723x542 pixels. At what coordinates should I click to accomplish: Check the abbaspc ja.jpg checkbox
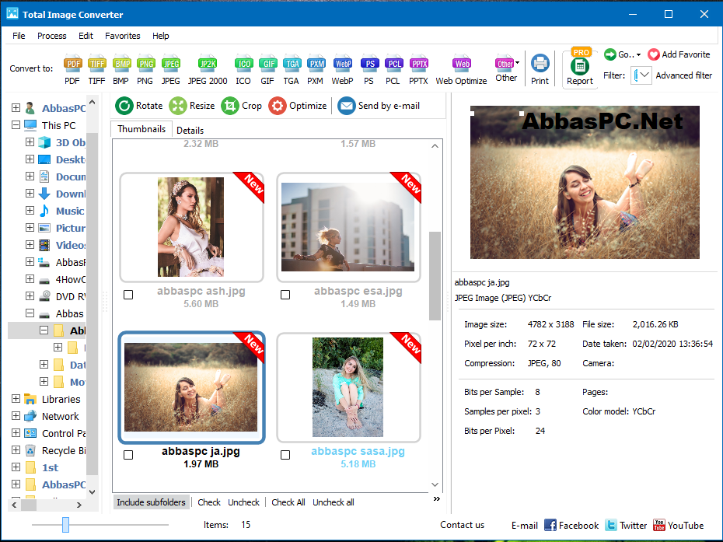click(x=128, y=455)
